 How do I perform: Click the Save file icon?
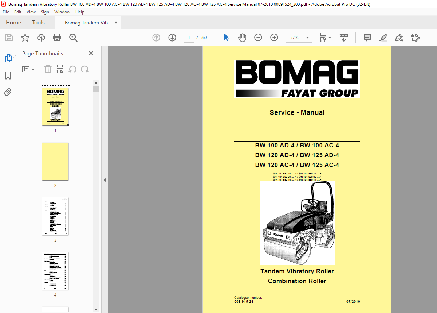(x=9, y=38)
